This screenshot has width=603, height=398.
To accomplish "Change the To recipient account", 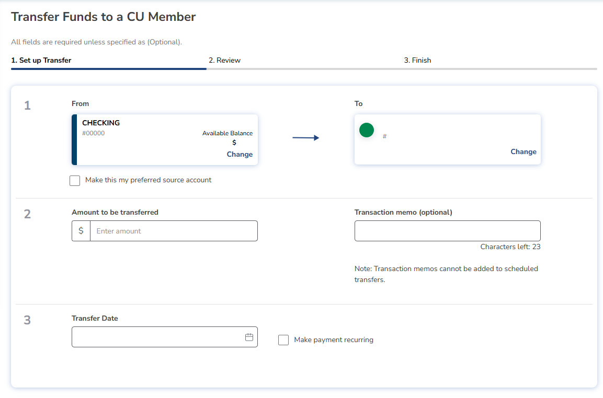I will (x=523, y=151).
